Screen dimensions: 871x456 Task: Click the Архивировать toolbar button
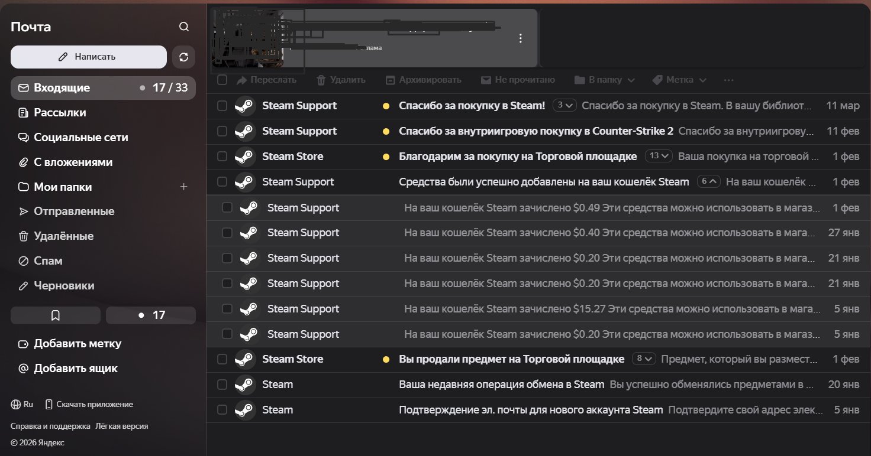coord(423,80)
